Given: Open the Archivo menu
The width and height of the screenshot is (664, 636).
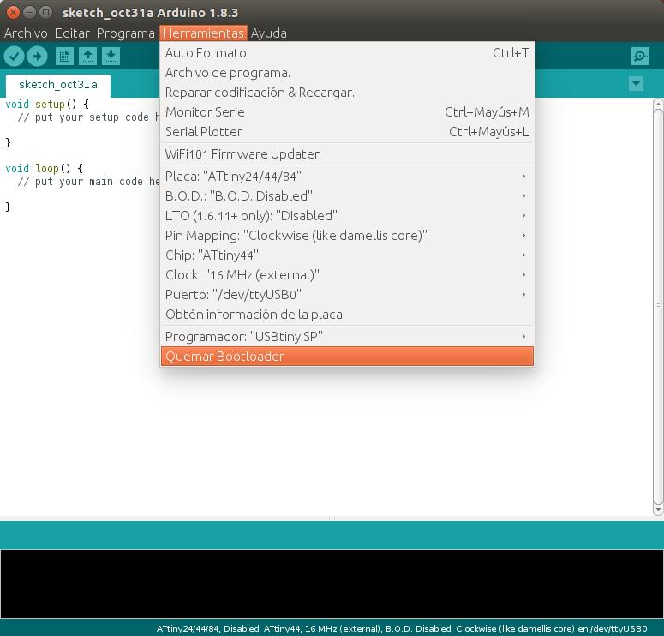Looking at the screenshot, I should (26, 33).
